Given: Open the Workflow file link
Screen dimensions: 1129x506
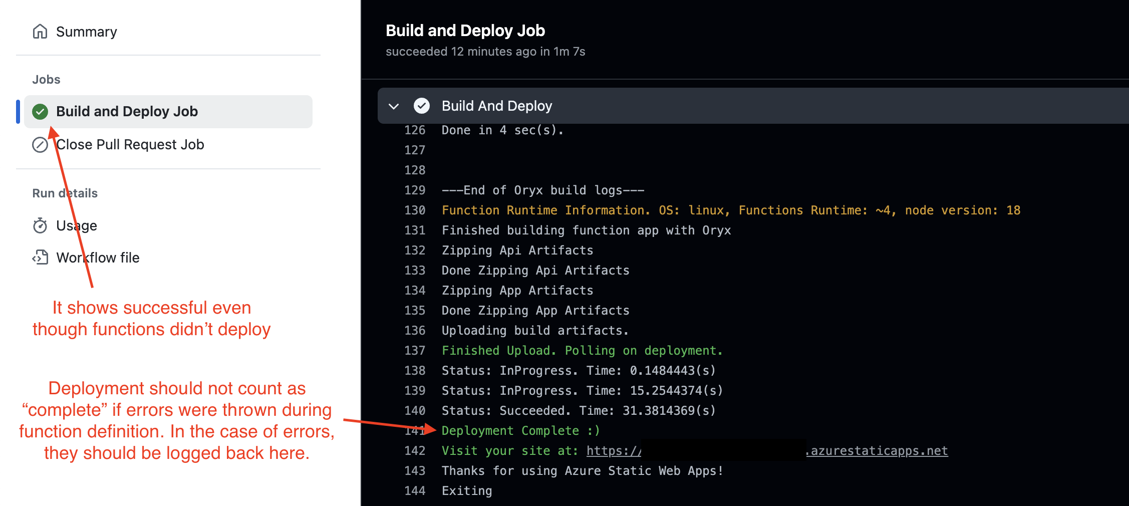Looking at the screenshot, I should (x=98, y=258).
